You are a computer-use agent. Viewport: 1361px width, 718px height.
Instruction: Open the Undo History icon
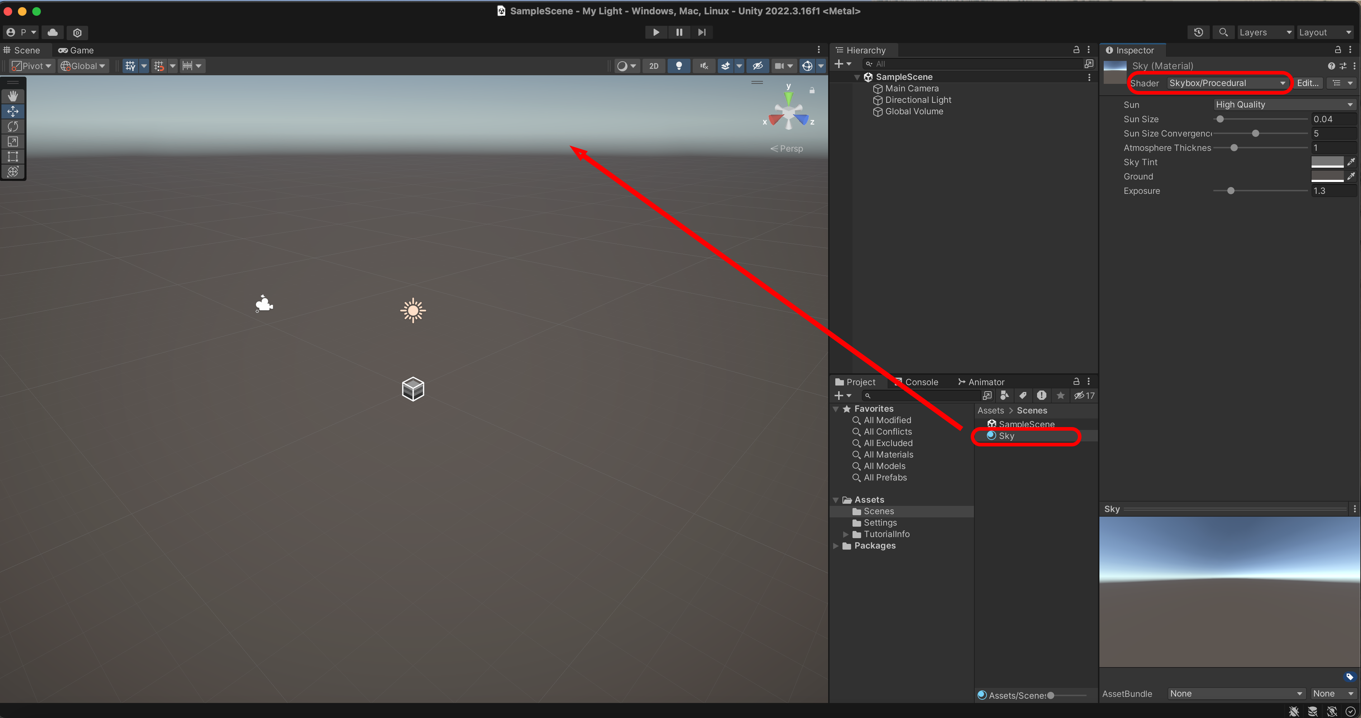[x=1198, y=32]
